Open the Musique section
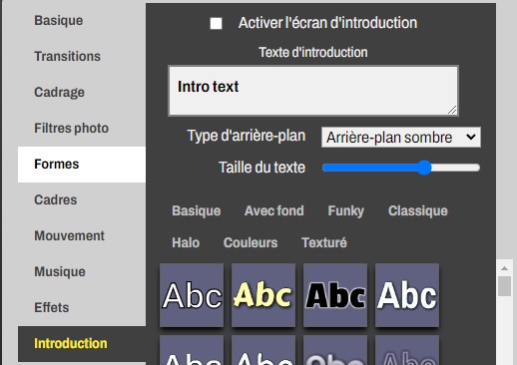Screen dimensions: 517x365 [60, 271]
